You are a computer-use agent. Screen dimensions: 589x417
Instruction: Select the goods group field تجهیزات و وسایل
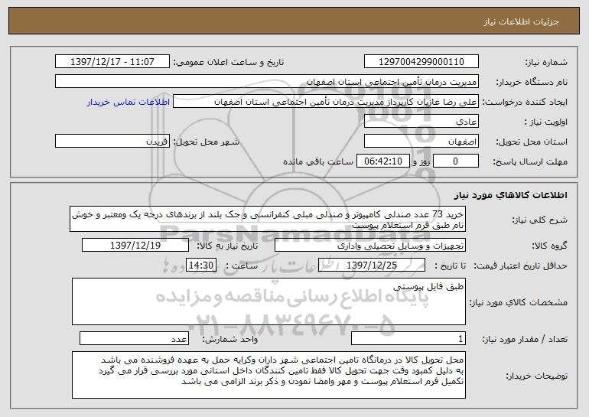370,246
